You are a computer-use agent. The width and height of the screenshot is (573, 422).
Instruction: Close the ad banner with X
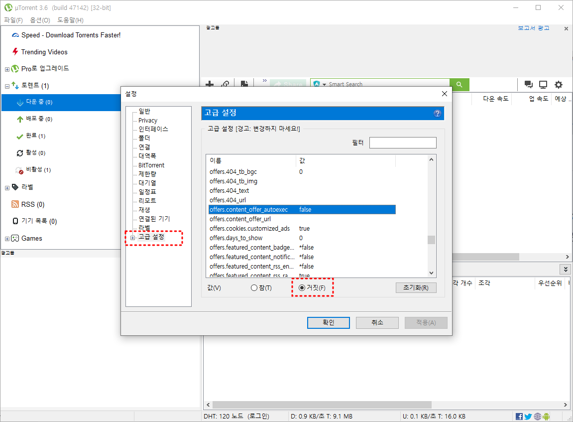tap(566, 28)
